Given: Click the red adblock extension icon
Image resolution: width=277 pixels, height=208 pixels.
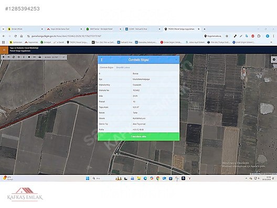Looking at the screenshot, I should [x=253, y=36].
